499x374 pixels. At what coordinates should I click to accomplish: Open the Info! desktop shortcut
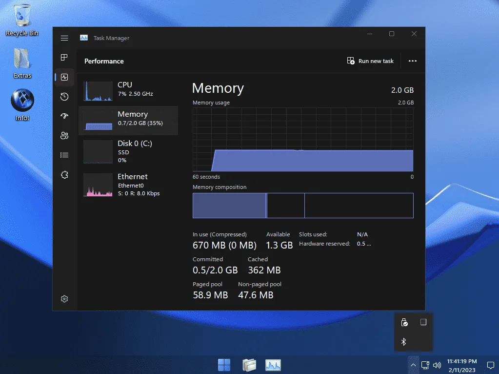tap(22, 105)
